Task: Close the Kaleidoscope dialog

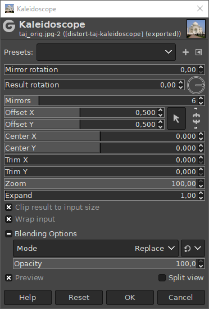Action: pos(200,8)
